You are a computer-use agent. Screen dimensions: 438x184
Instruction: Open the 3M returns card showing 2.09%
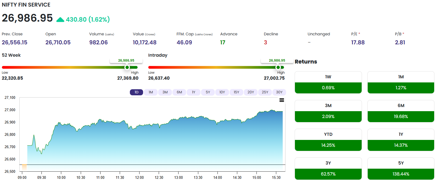pyautogui.click(x=328, y=111)
